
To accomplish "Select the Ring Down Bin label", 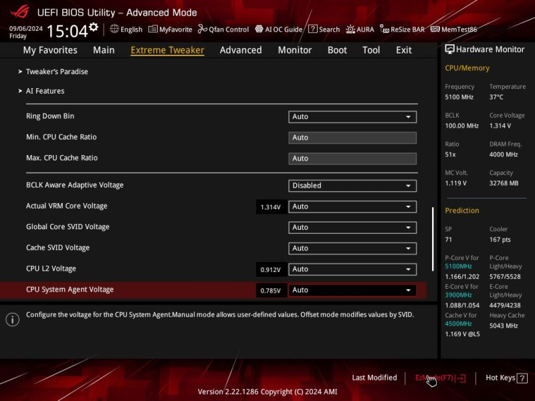I will (x=50, y=116).
